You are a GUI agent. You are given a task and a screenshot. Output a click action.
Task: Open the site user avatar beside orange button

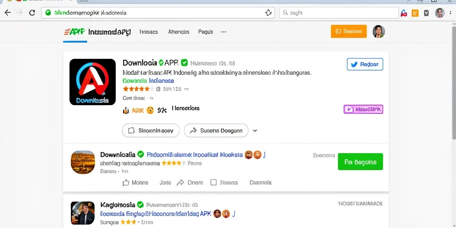click(379, 32)
